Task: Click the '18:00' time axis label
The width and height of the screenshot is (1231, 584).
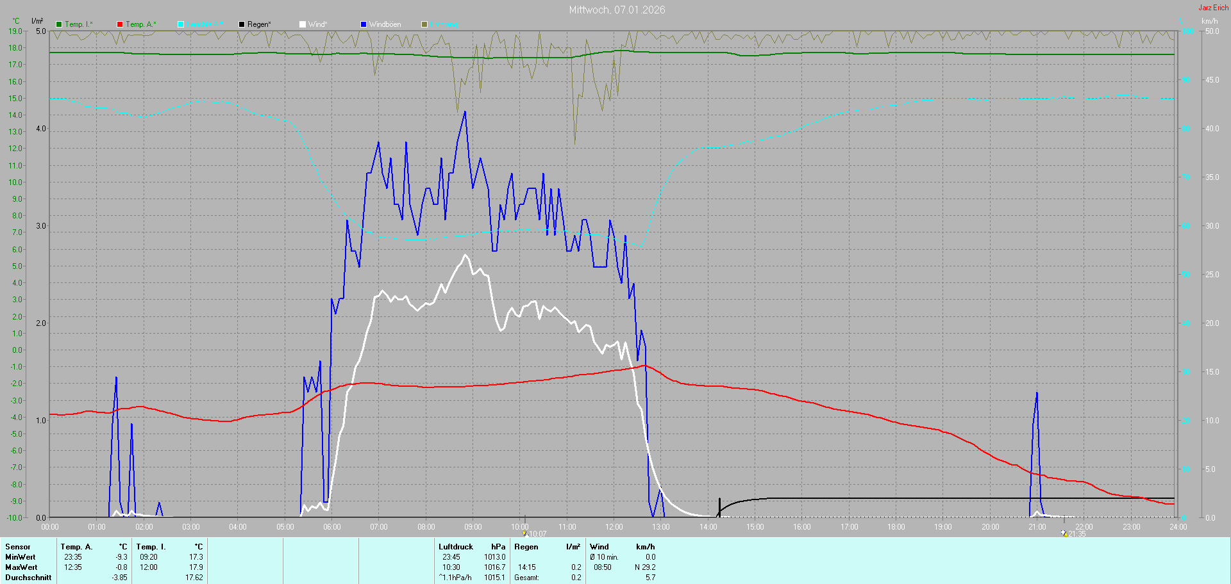Action: [896, 527]
